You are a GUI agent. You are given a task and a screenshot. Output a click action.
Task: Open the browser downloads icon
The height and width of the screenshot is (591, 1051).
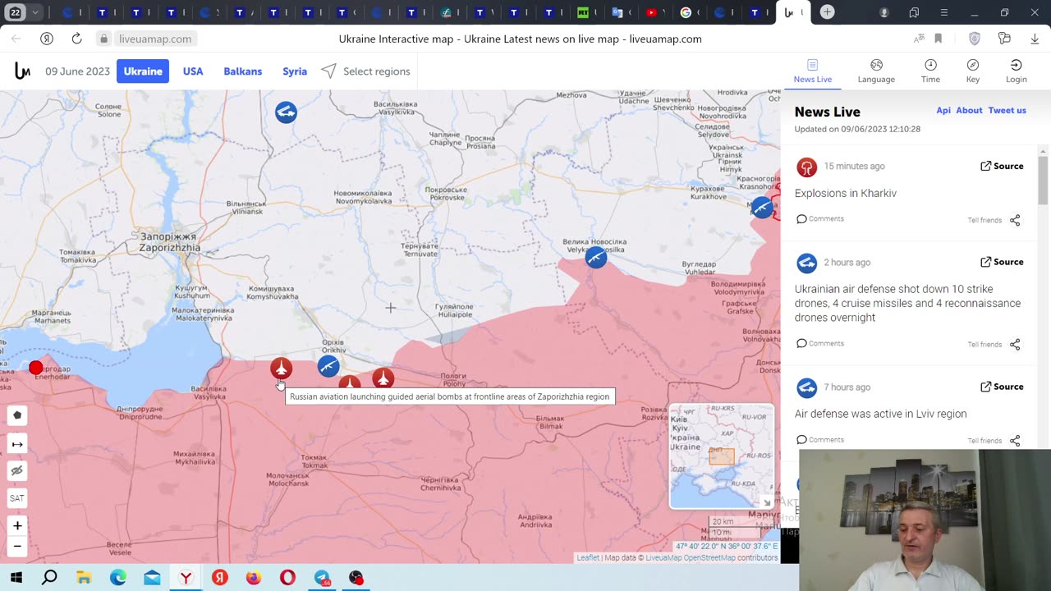pyautogui.click(x=1035, y=39)
